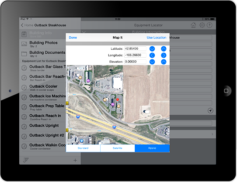This screenshot has width=237, height=182.
Task: Add new equipment with plus icon
Action: 75,160
